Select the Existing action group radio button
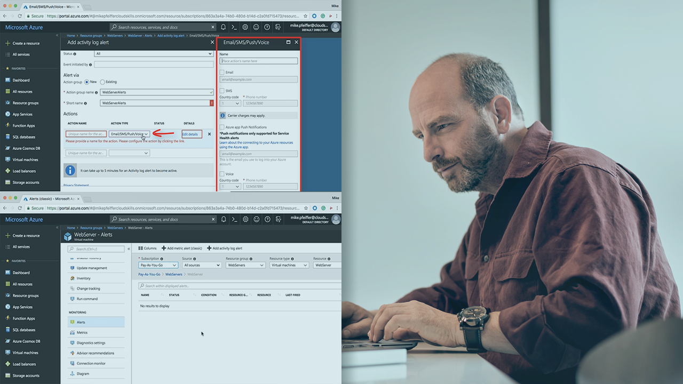 [102, 82]
